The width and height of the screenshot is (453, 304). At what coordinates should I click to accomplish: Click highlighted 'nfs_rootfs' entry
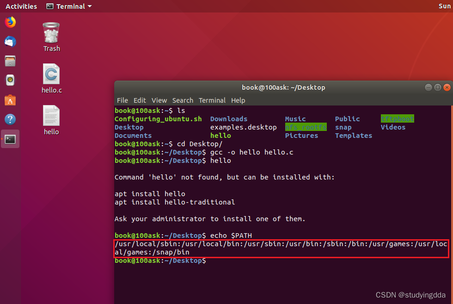coord(306,127)
